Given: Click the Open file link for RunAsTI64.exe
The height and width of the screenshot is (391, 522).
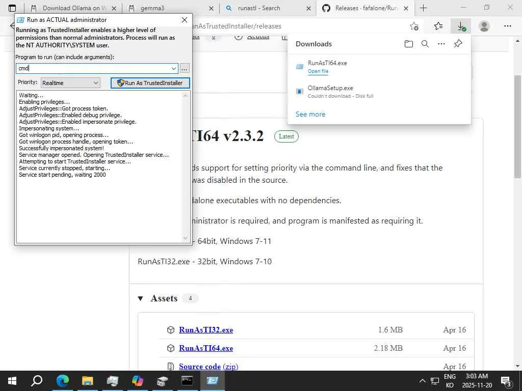Looking at the screenshot, I should coord(318,71).
